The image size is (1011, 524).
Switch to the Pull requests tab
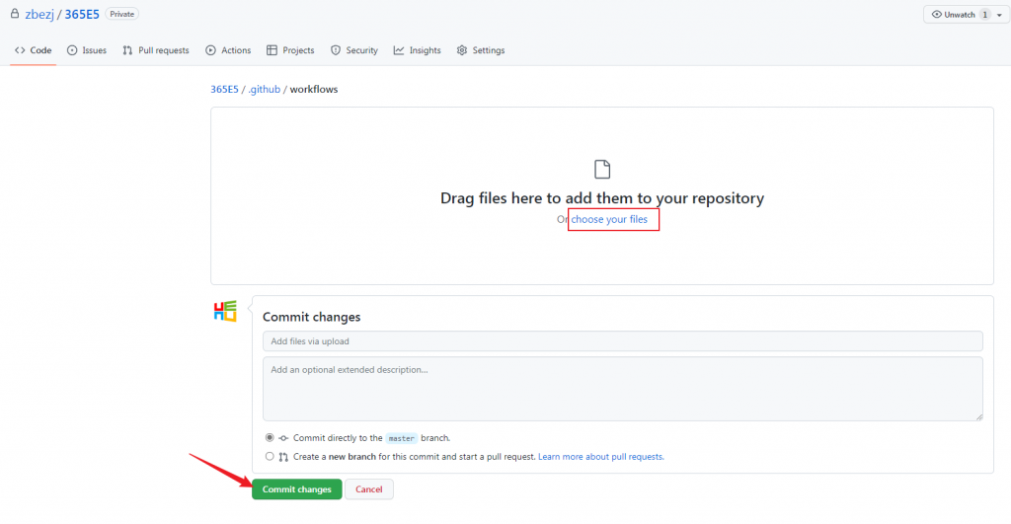[156, 50]
